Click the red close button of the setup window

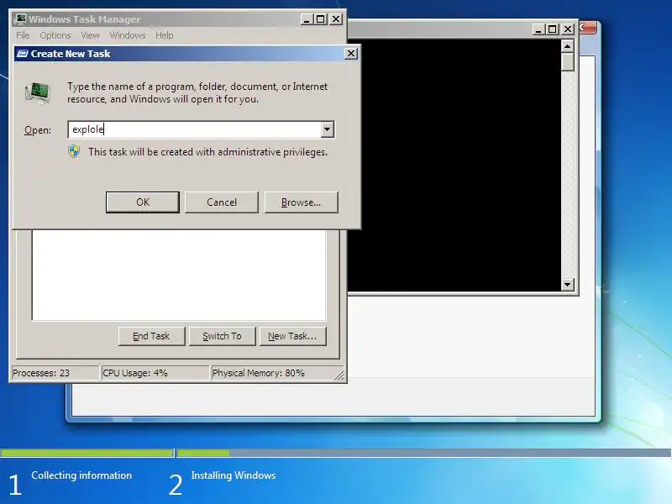[x=587, y=28]
